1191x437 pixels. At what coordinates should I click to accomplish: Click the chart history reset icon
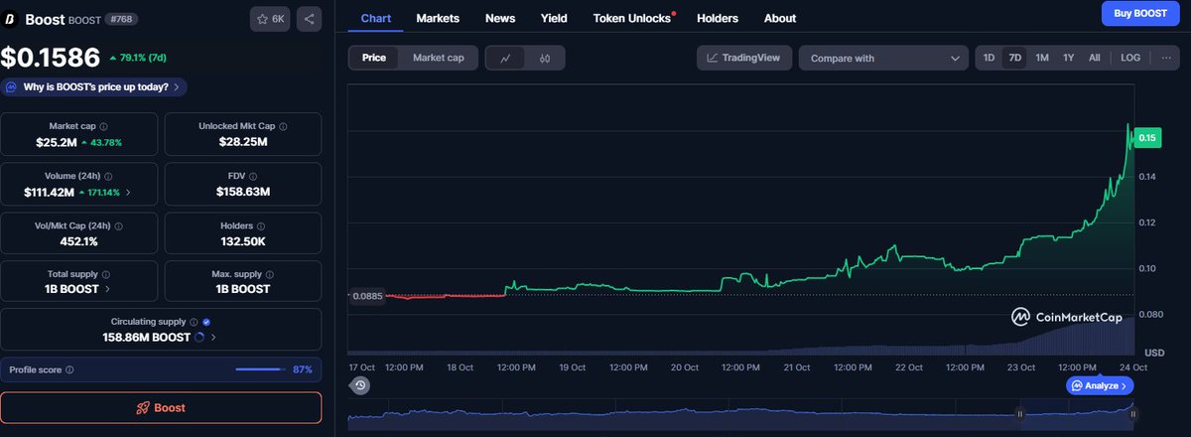360,385
